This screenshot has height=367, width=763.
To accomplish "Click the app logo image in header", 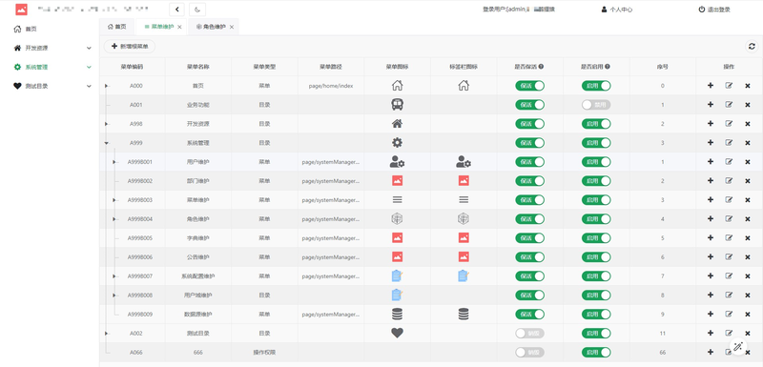I will [x=21, y=10].
